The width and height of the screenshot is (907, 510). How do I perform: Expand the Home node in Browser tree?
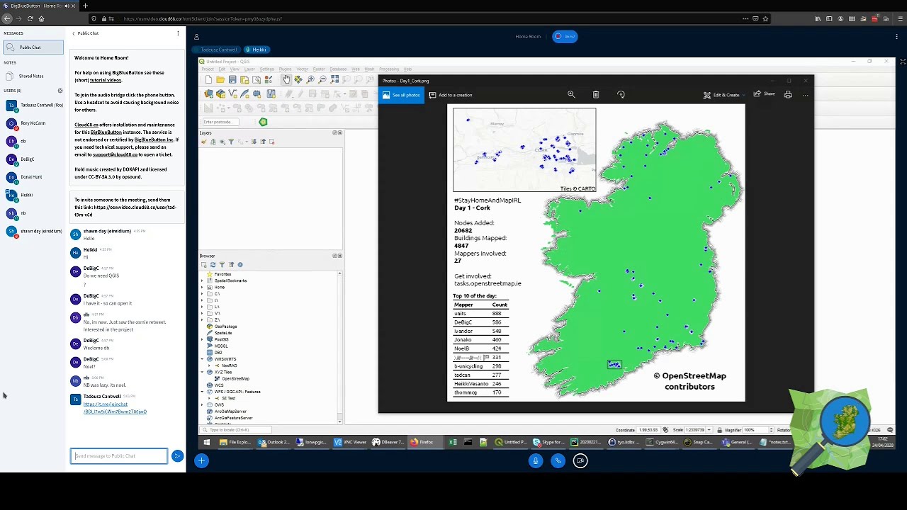click(x=202, y=287)
